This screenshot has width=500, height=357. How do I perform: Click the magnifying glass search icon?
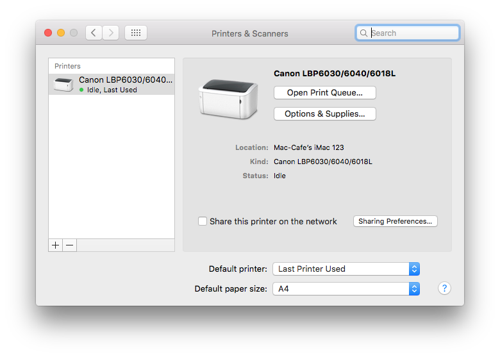pos(363,33)
